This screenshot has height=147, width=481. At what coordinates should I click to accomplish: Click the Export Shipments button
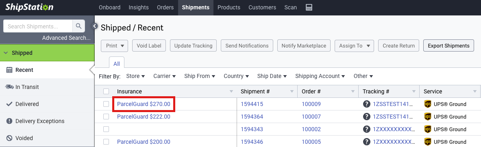click(x=448, y=45)
